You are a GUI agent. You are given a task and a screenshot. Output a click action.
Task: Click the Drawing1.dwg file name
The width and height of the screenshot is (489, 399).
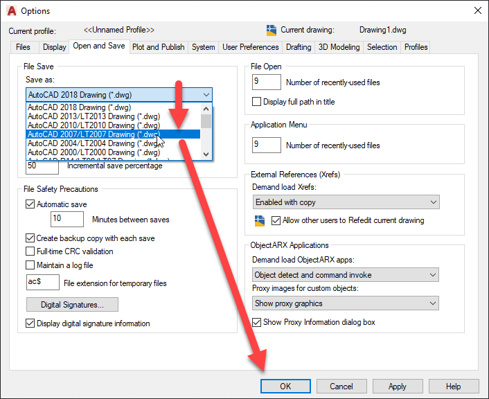pos(382,30)
